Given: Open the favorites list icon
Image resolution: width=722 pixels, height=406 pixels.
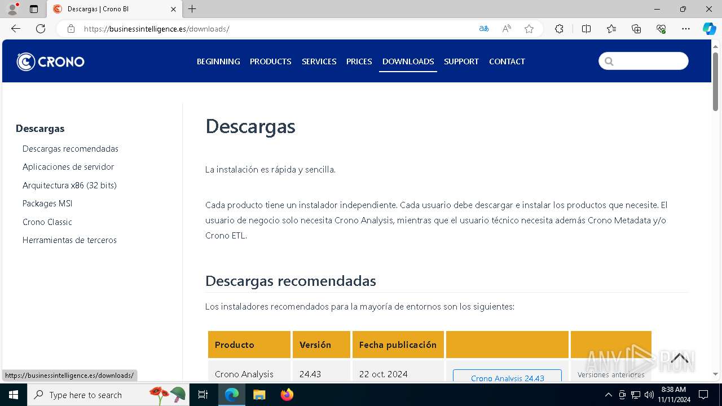Looking at the screenshot, I should click(611, 29).
